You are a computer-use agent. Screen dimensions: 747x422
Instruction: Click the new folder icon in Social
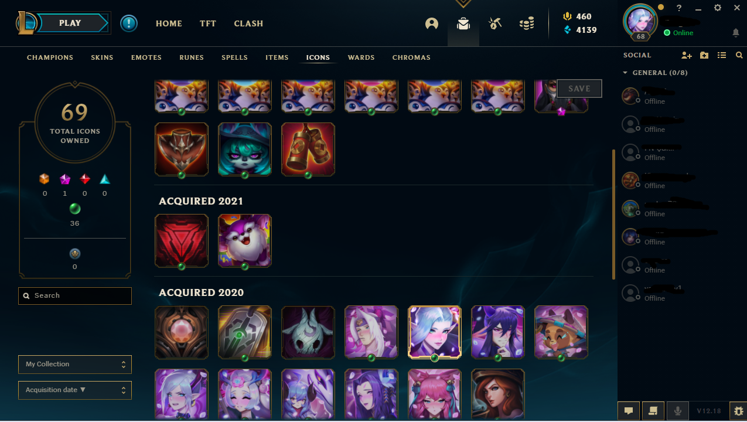(704, 55)
